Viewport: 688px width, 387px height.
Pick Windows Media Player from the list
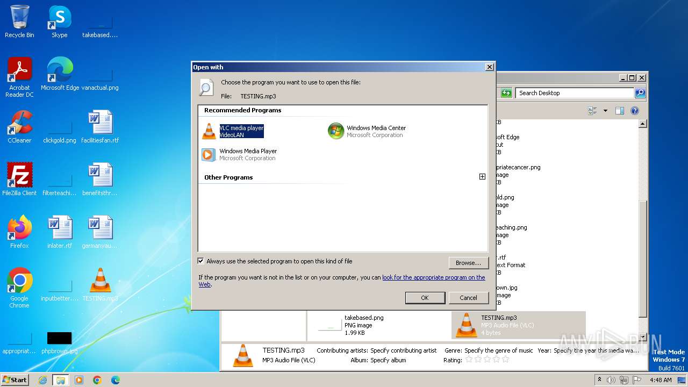pyautogui.click(x=240, y=155)
